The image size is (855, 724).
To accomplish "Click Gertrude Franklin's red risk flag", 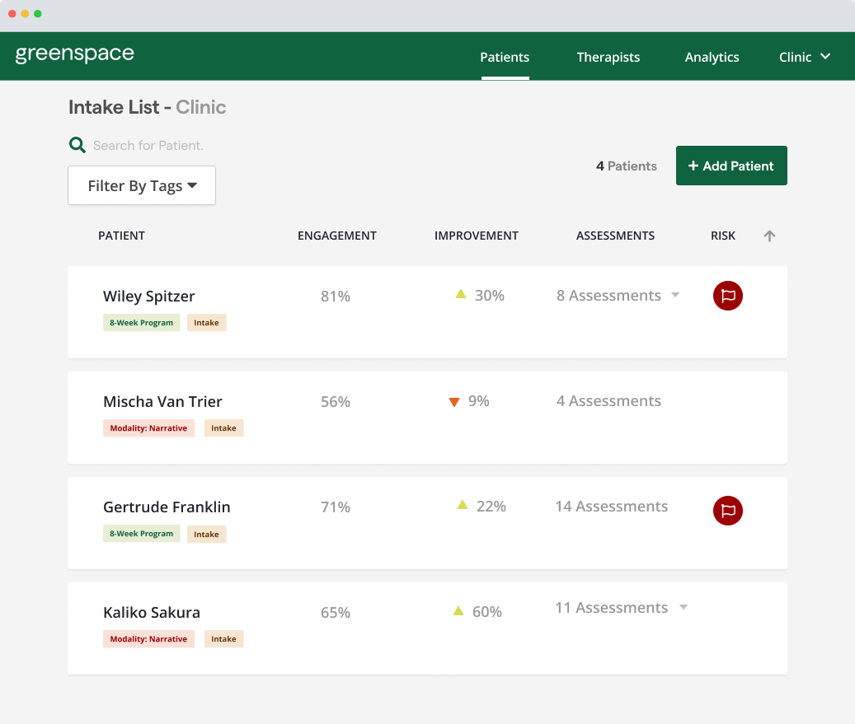I will click(727, 511).
